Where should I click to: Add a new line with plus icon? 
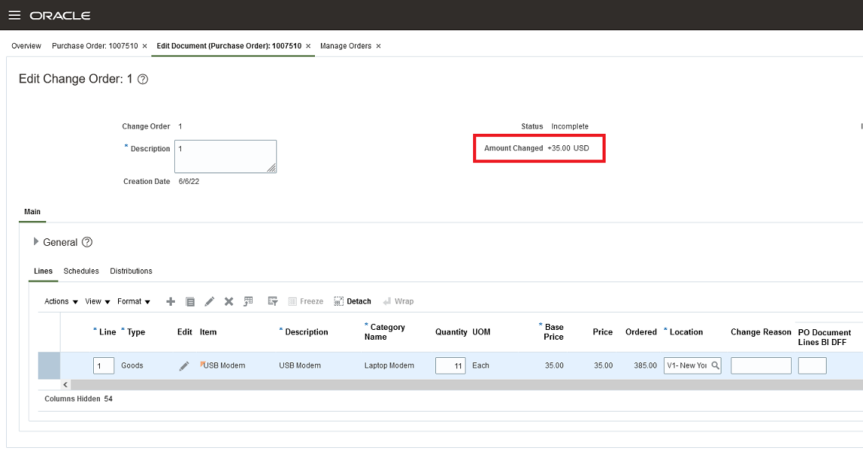pos(170,302)
